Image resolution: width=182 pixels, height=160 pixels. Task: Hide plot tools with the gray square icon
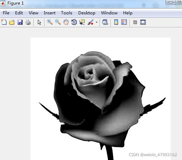coord(135,22)
